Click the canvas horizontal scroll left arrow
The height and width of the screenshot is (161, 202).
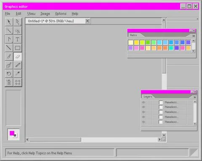pyautogui.click(x=27, y=139)
